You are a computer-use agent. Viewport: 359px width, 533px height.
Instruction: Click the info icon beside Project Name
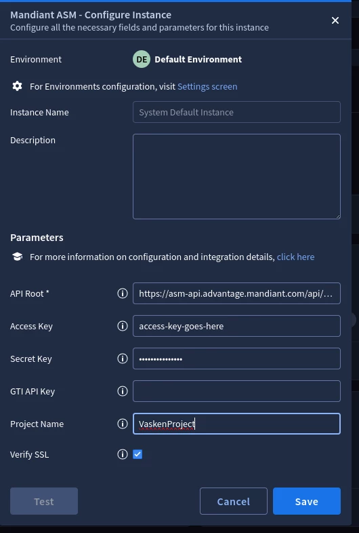pos(123,424)
